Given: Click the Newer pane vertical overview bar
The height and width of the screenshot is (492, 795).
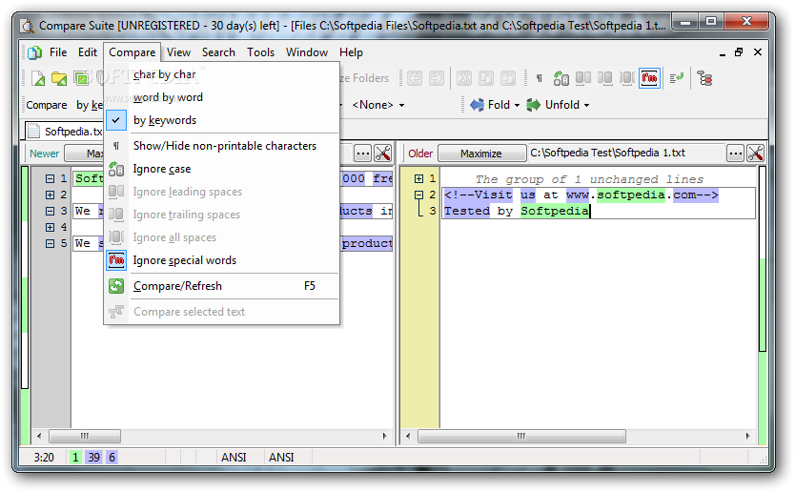Looking at the screenshot, I should (x=25, y=306).
